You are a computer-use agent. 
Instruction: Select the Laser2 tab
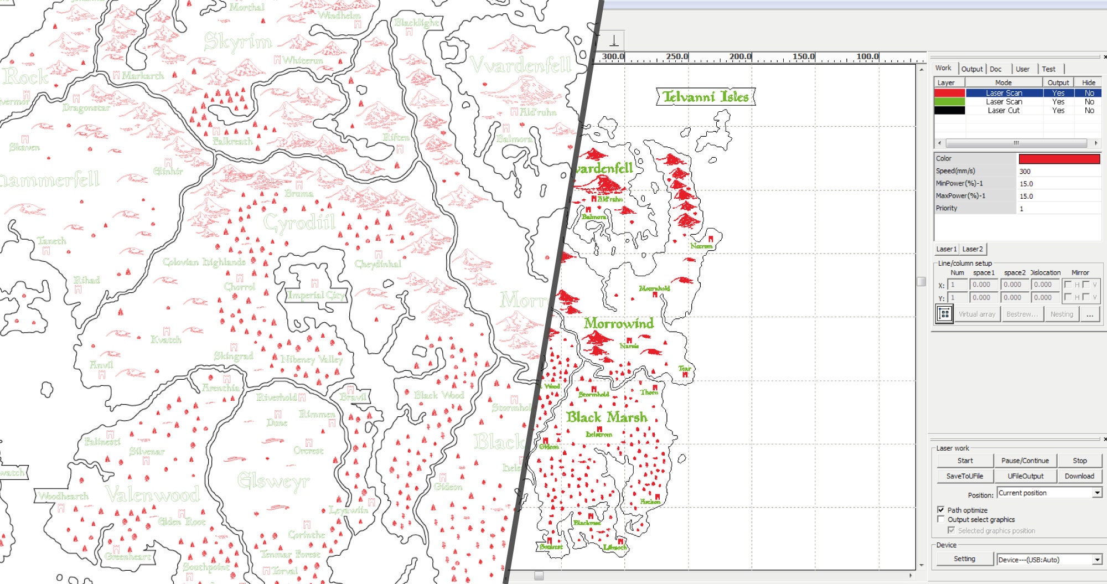pyautogui.click(x=972, y=249)
